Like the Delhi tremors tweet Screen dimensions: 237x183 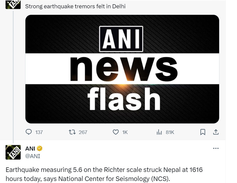tap(116, 132)
